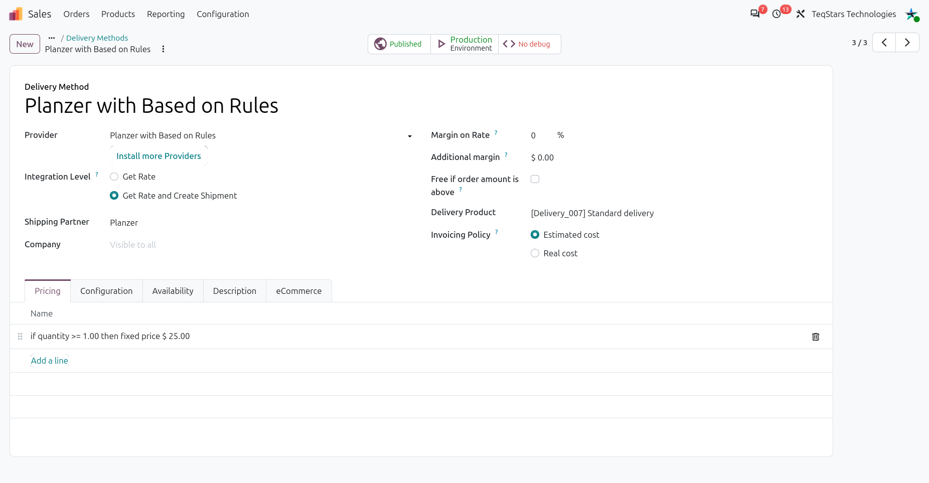Click the wrench and screwdriver debug tools icon

tap(801, 14)
